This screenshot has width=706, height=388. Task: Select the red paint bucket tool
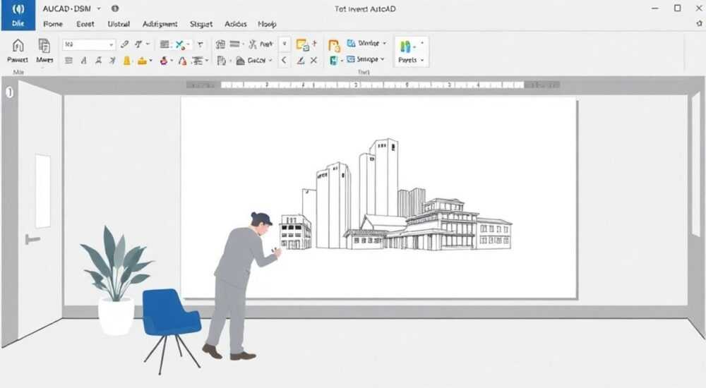[164, 60]
